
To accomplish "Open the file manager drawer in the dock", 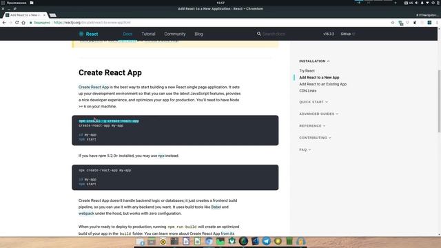I will 152,241.
